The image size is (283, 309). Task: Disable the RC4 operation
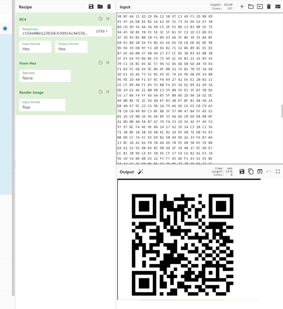point(101,19)
